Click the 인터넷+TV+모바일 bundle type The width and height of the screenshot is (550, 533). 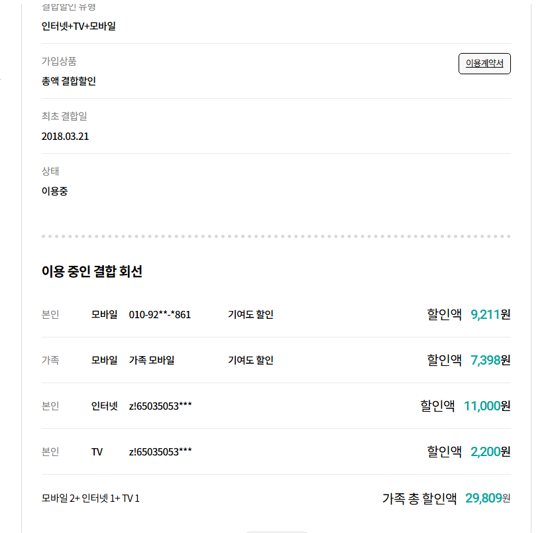[79, 27]
